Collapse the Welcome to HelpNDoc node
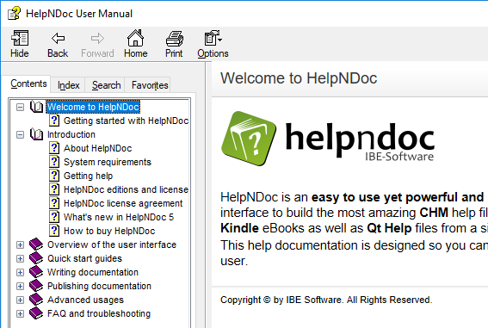 click(x=21, y=108)
